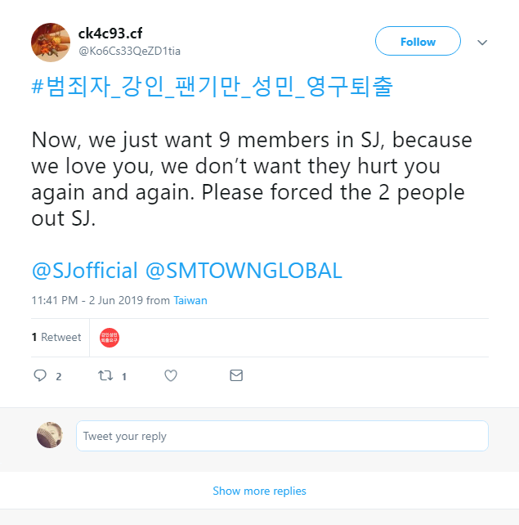The image size is (519, 525).
Task: Visit the @SJofficial mention
Action: pyautogui.click(x=84, y=271)
